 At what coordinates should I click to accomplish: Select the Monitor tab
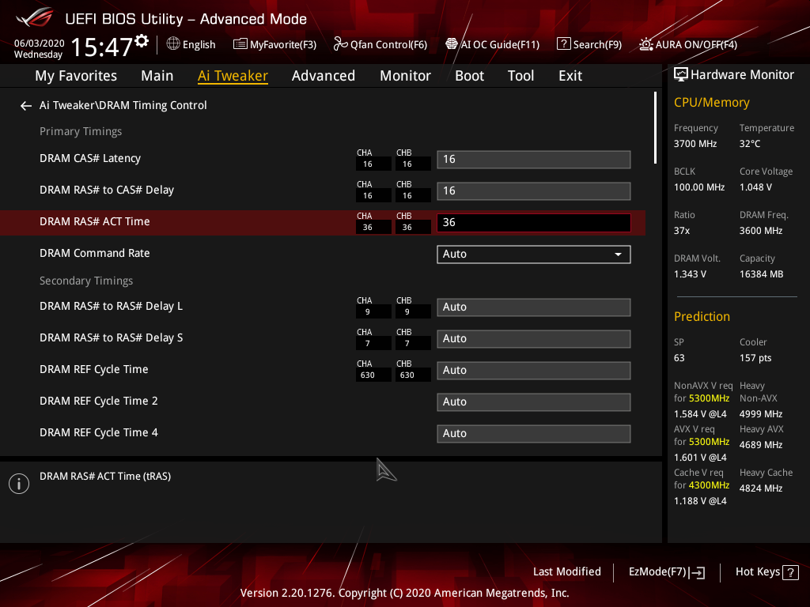click(405, 75)
